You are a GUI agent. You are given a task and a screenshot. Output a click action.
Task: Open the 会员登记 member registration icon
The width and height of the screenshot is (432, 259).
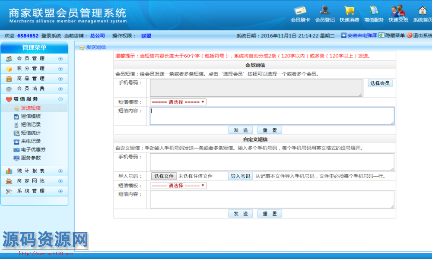pos(324,10)
